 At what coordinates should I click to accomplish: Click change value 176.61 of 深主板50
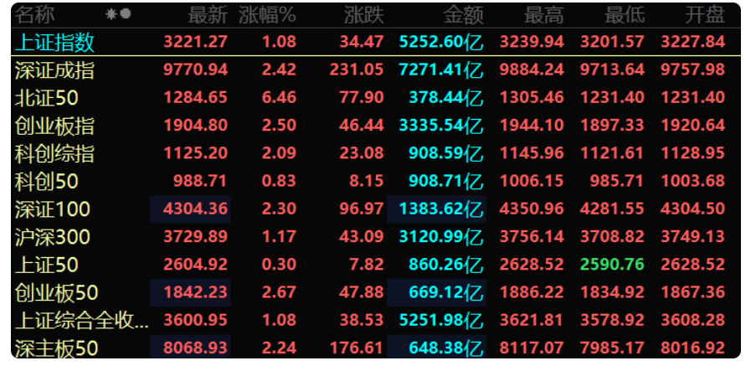(357, 348)
